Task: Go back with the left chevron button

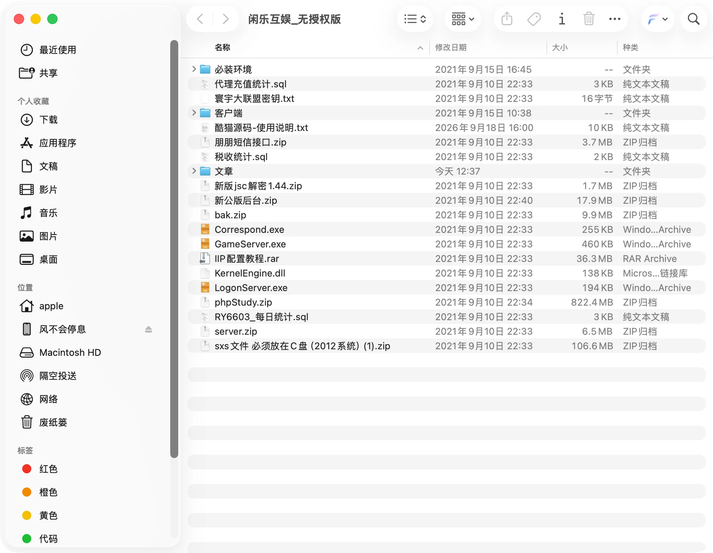Action: pos(200,19)
